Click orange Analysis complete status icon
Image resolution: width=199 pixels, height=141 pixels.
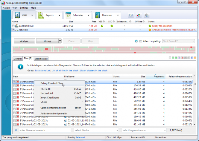(150, 30)
